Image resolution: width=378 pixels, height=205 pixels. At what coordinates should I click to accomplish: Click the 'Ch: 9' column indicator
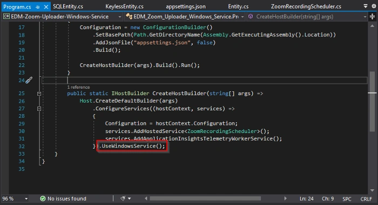[x=328, y=199]
